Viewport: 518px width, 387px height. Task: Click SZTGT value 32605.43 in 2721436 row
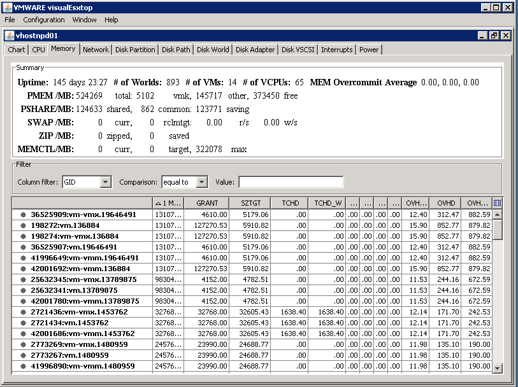coord(254,312)
